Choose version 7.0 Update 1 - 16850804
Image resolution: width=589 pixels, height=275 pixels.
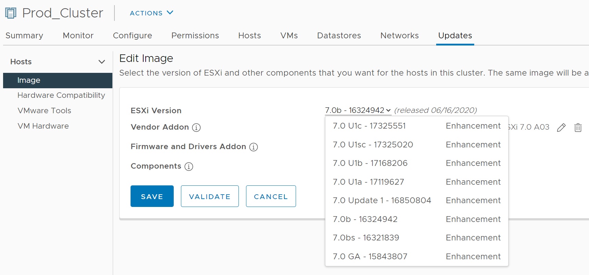click(417, 200)
